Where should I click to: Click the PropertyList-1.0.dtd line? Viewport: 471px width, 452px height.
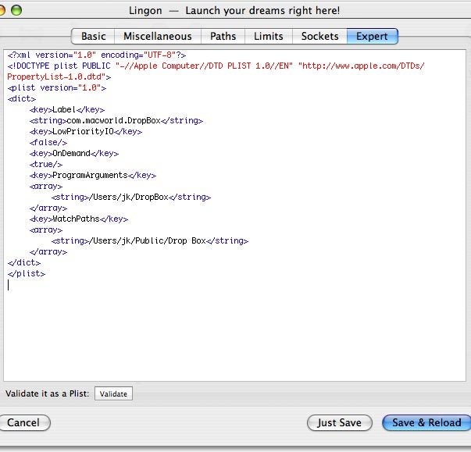(x=59, y=77)
